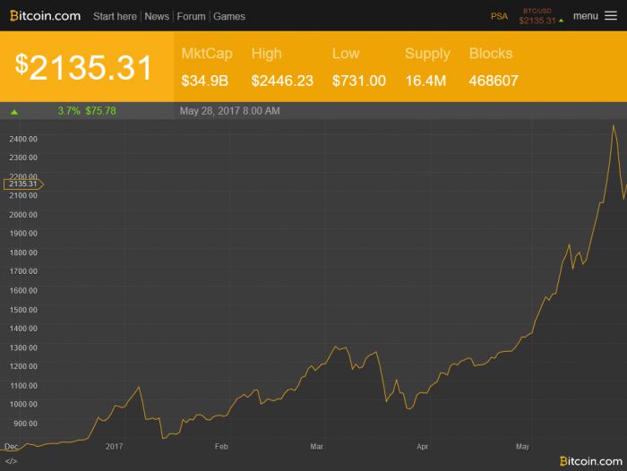
Task: Expand the menu text label
Action: 586,16
